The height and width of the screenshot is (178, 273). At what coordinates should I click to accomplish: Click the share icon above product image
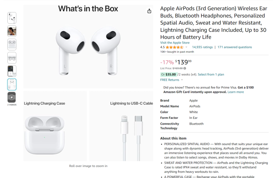tap(149, 11)
